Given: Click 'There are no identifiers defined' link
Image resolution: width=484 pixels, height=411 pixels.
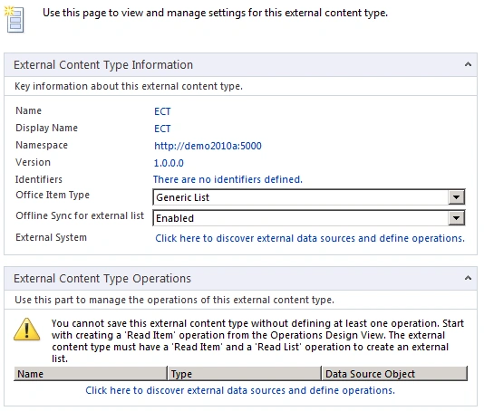Looking at the screenshot, I should click(227, 179).
